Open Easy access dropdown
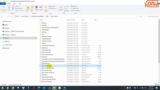Image resolution: width=160 pixels, height=90 pixels. point(53,8)
